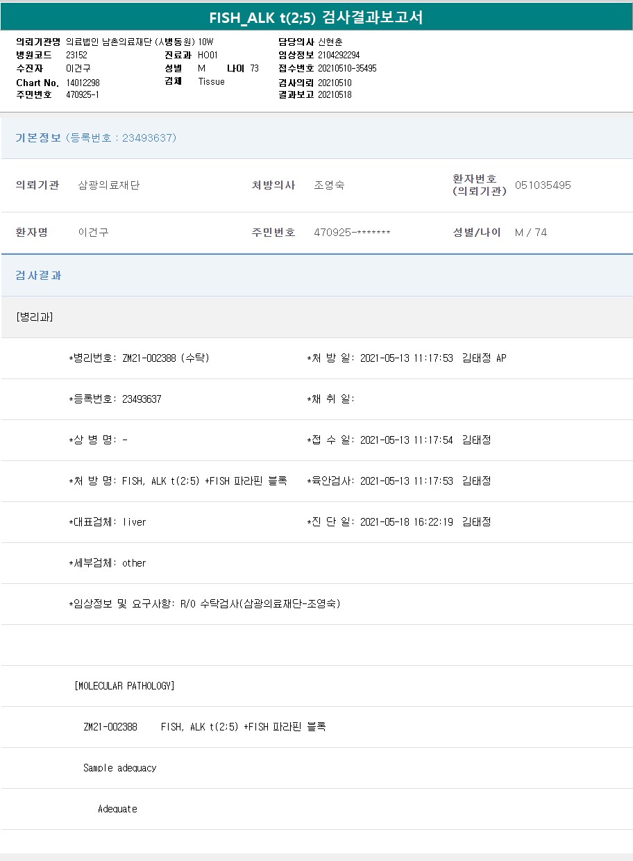This screenshot has width=633, height=861.
Task: Click the report title 'FISH_ALK t(2;5) 검사결과보고서'
Action: pyautogui.click(x=316, y=17)
